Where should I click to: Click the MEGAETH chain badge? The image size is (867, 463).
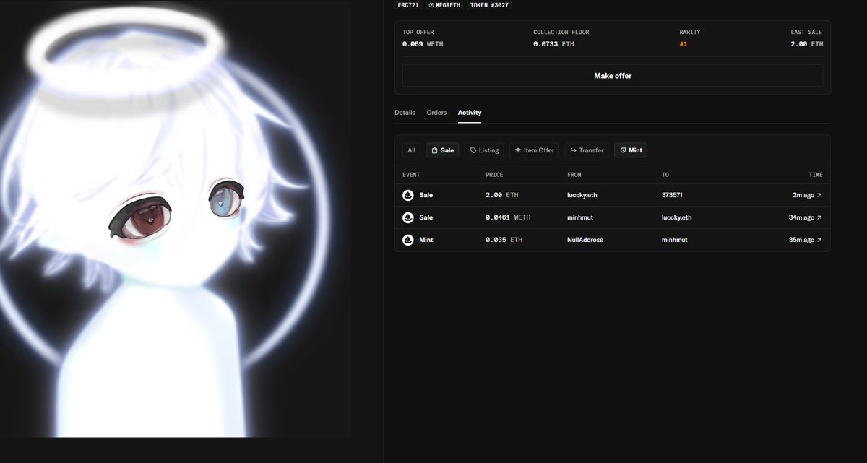point(446,4)
